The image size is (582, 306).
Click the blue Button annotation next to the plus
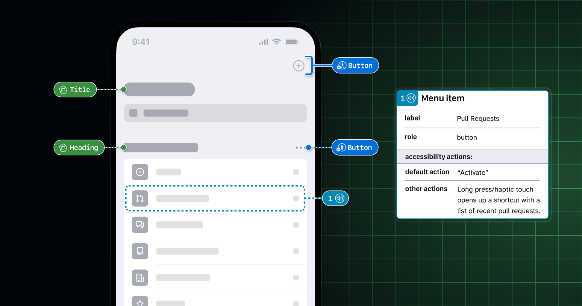pos(355,65)
